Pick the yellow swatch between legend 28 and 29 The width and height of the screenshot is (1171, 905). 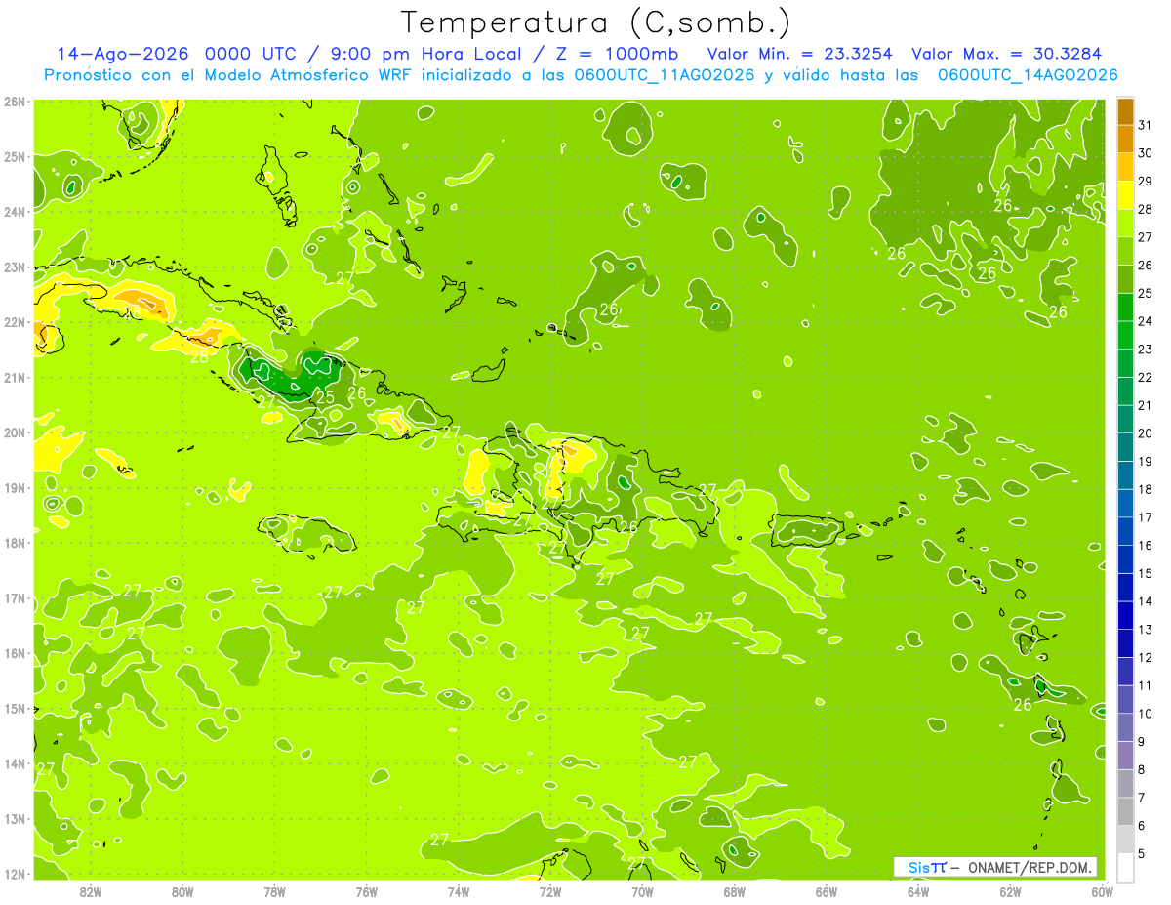[x=1126, y=195]
